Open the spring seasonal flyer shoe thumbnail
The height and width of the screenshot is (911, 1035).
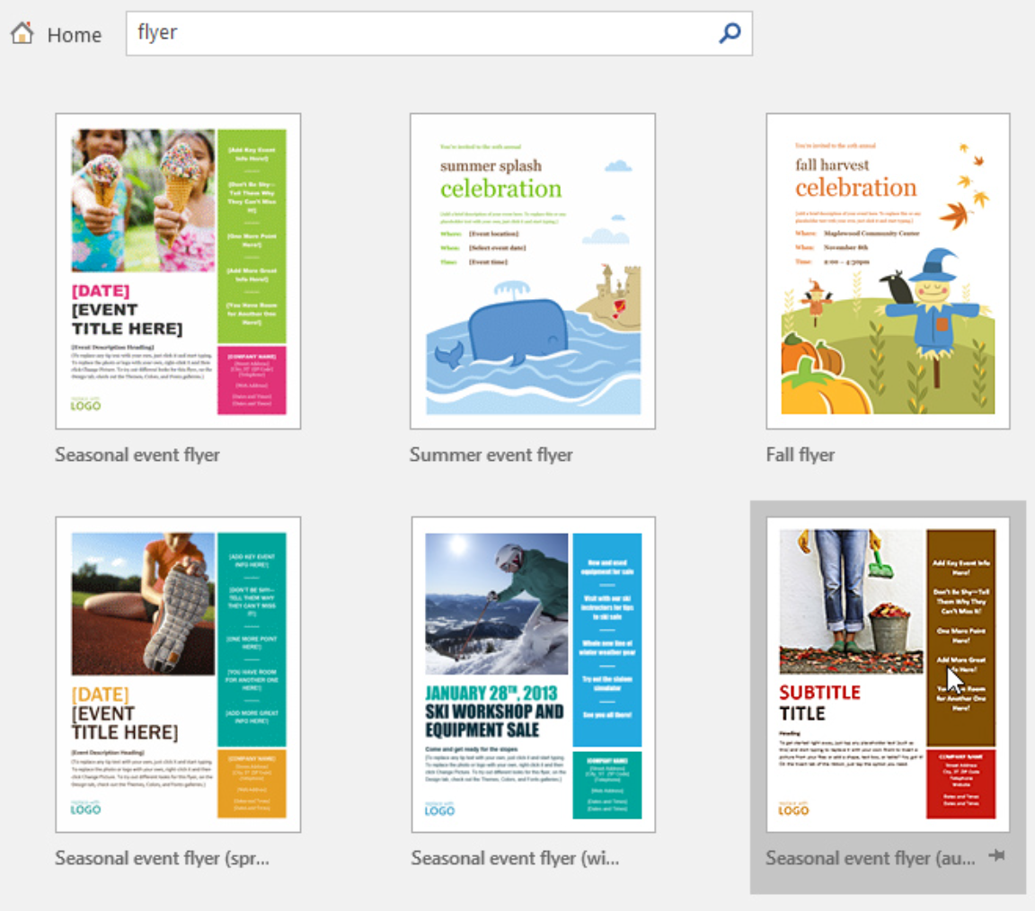(178, 674)
